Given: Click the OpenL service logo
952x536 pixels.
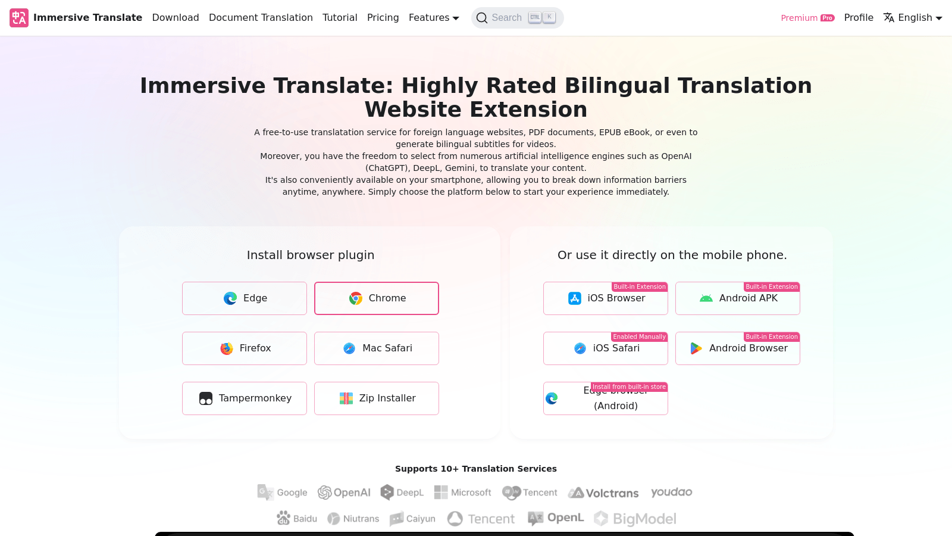Looking at the screenshot, I should [x=556, y=518].
